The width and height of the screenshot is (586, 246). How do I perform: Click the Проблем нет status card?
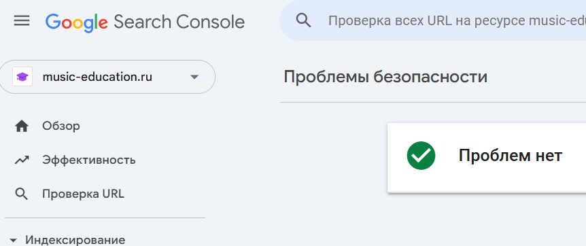(487, 158)
